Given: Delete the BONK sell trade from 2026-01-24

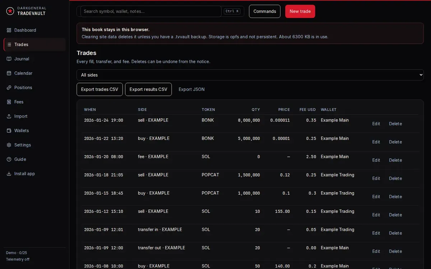Looking at the screenshot, I should coord(395,124).
